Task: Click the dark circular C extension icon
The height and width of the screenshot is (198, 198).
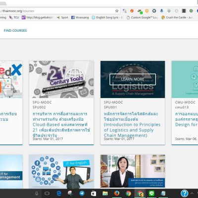Action: coord(154,11)
